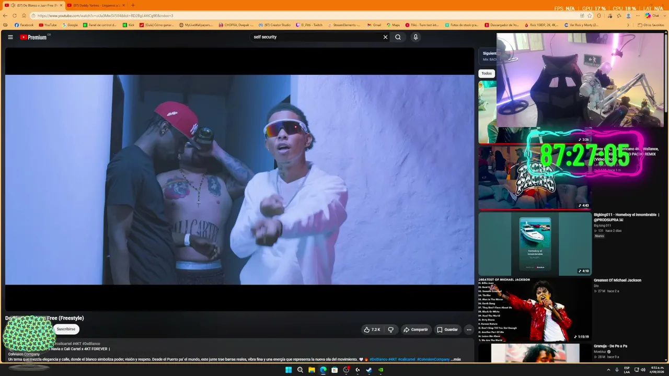Screen dimensions: 669x376
Task: Open the YouTube bookmark
Action: coord(48,25)
